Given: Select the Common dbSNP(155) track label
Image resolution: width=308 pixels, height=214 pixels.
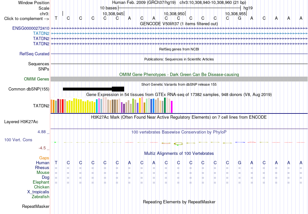Looking at the screenshot, I should click(x=29, y=89).
